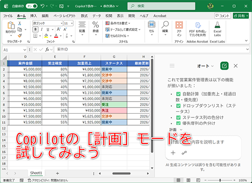Select the 受注 status cell

pyautogui.click(x=114, y=105)
